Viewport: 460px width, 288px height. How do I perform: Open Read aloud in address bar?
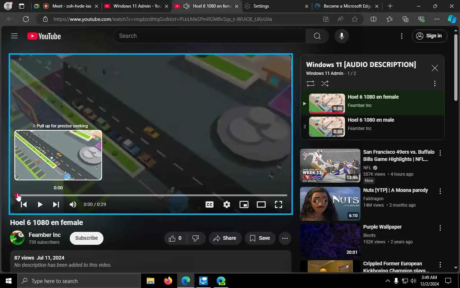pos(340,19)
